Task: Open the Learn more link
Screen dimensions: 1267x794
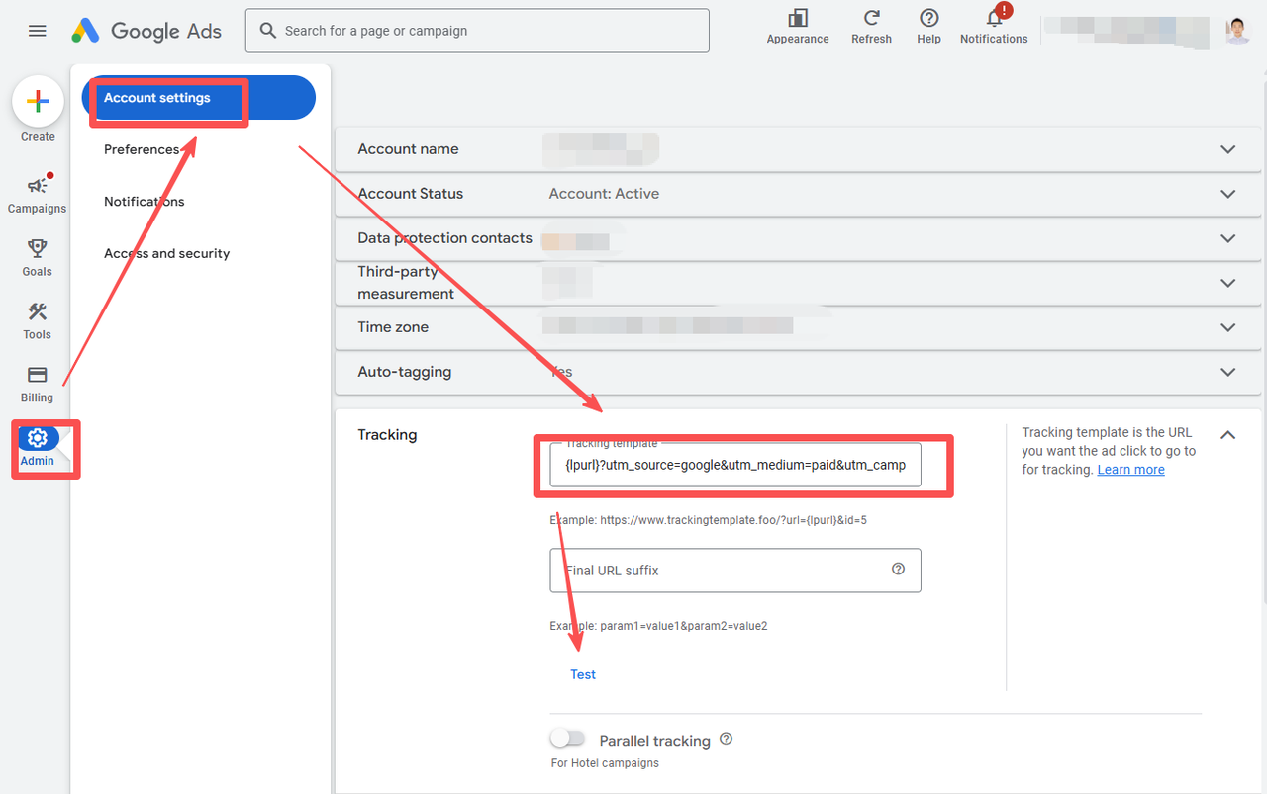Action: click(1130, 470)
